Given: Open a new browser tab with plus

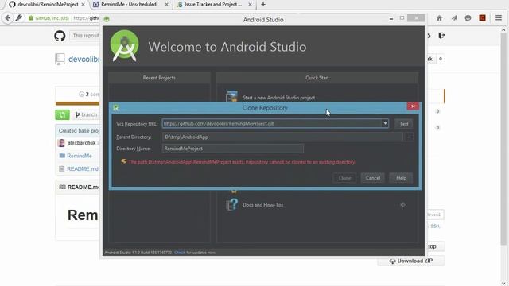Looking at the screenshot, I should coord(263,5).
